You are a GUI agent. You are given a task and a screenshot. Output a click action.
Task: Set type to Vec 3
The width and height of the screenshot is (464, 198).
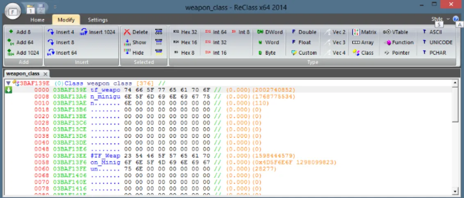click(335, 42)
